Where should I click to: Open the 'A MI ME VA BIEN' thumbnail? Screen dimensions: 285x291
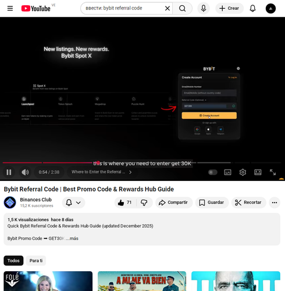point(142,281)
